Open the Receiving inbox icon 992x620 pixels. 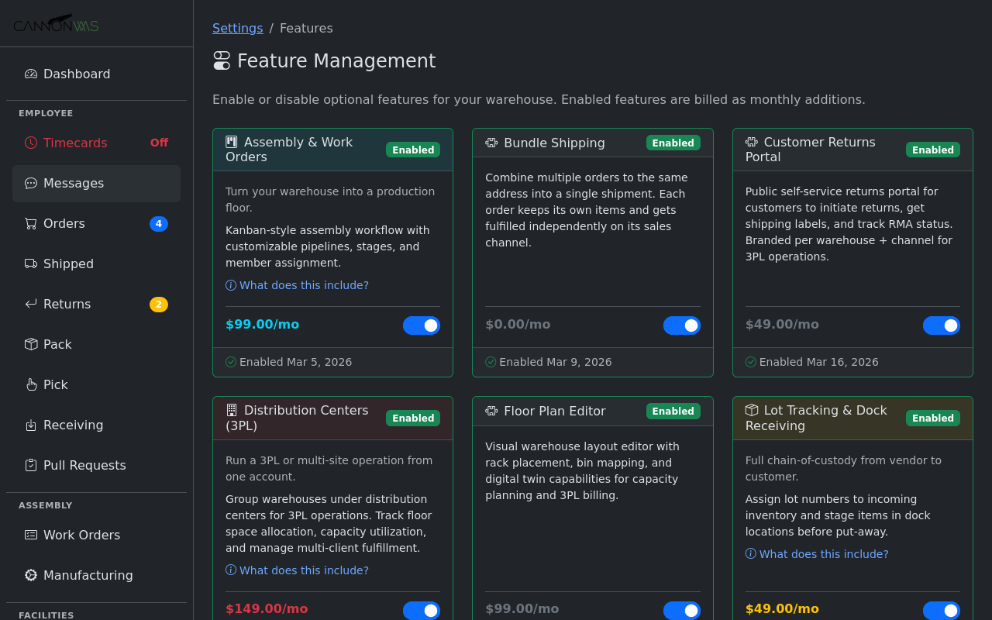(30, 425)
